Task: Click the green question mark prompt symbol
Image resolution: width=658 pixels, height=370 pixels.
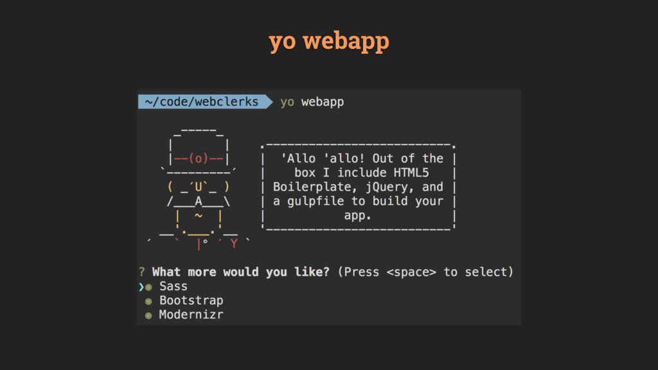Action: [x=142, y=272]
